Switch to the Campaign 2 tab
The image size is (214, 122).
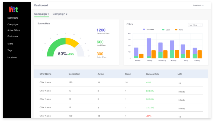[x=60, y=14]
